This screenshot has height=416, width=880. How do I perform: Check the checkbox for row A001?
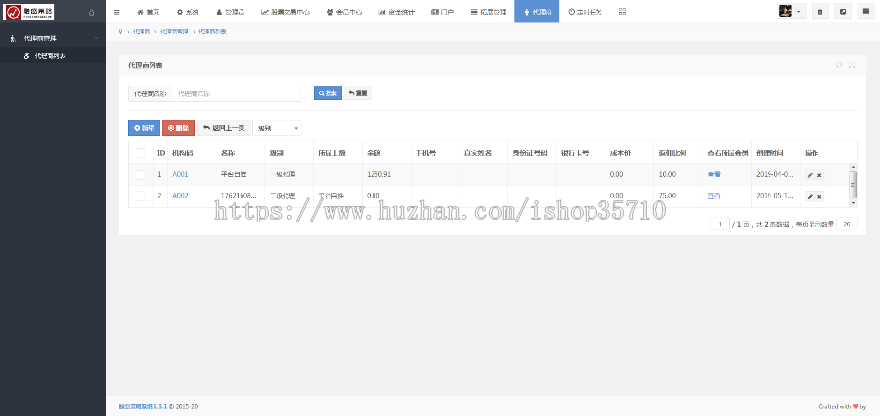[x=140, y=175]
